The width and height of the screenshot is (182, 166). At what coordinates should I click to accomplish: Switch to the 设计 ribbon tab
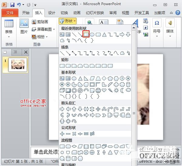52,13
